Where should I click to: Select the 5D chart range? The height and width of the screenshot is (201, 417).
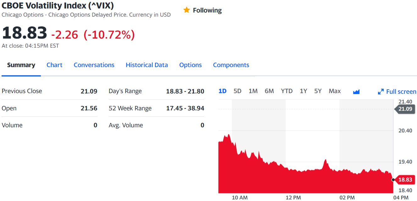238,91
